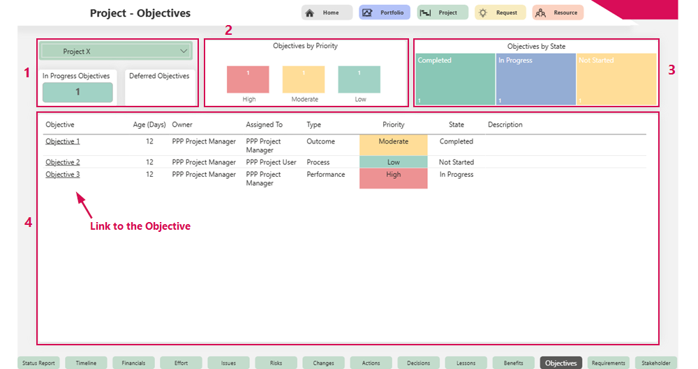This screenshot has width=698, height=369.
Task: Open Portfolio via its chart icon
Action: coord(367,13)
